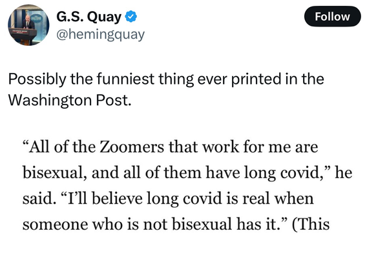
Task: Click the line beginning 'bisexual, and all of them'
Action: point(187,172)
